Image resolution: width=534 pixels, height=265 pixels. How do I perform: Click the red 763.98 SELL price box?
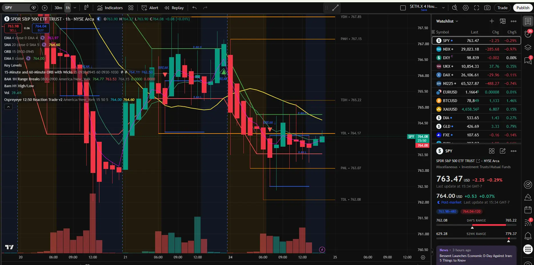point(13,28)
